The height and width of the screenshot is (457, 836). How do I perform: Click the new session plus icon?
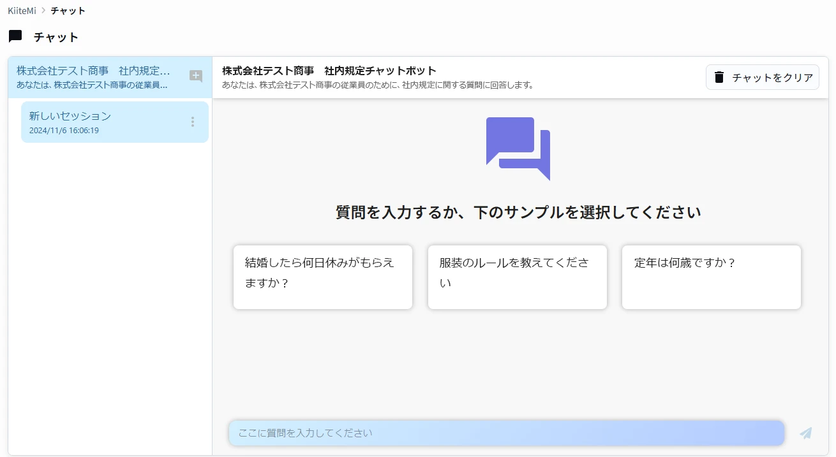(196, 76)
